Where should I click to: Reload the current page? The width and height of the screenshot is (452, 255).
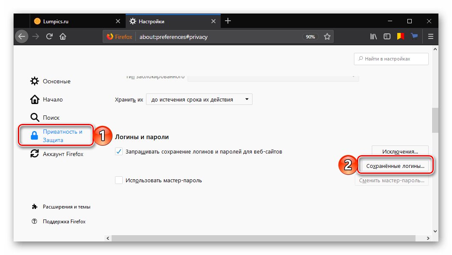click(x=49, y=36)
